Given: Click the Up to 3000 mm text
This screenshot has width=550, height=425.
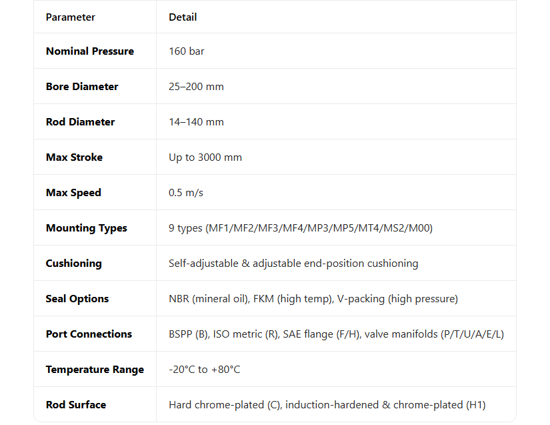Looking at the screenshot, I should tap(205, 157).
